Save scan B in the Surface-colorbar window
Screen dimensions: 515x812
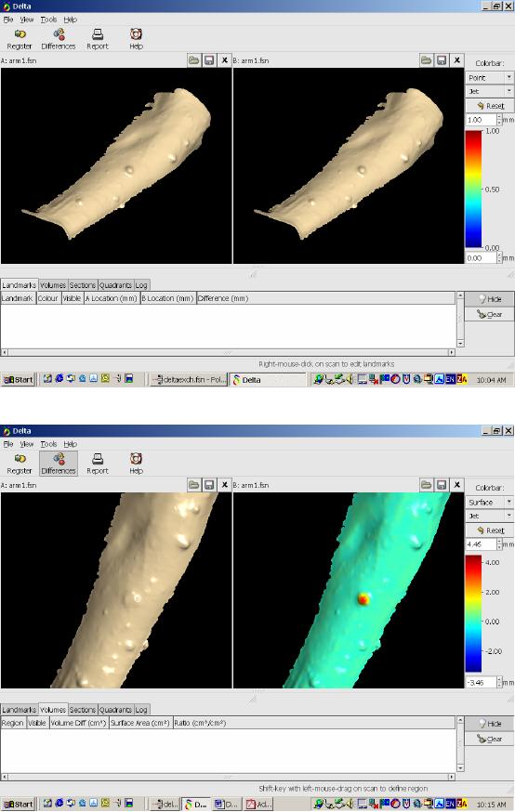click(442, 485)
